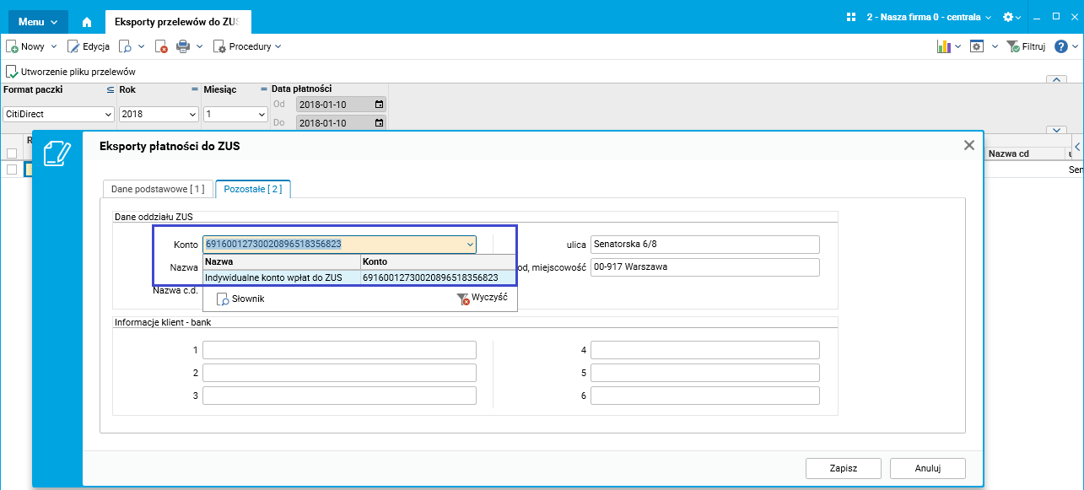Click Informacje klient - bank field 2
The height and width of the screenshot is (490, 1084).
point(339,373)
